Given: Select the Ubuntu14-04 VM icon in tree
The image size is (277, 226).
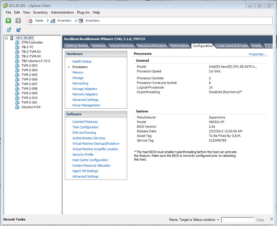Looking at the screenshot, I should 17,107.
